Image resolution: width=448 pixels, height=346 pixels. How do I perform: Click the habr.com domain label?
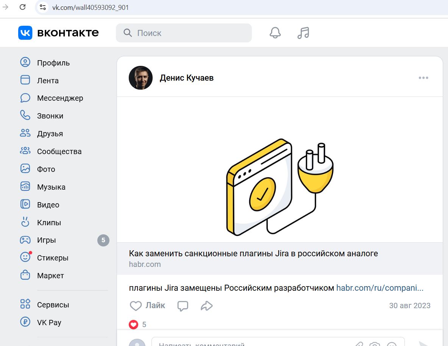[145, 264]
